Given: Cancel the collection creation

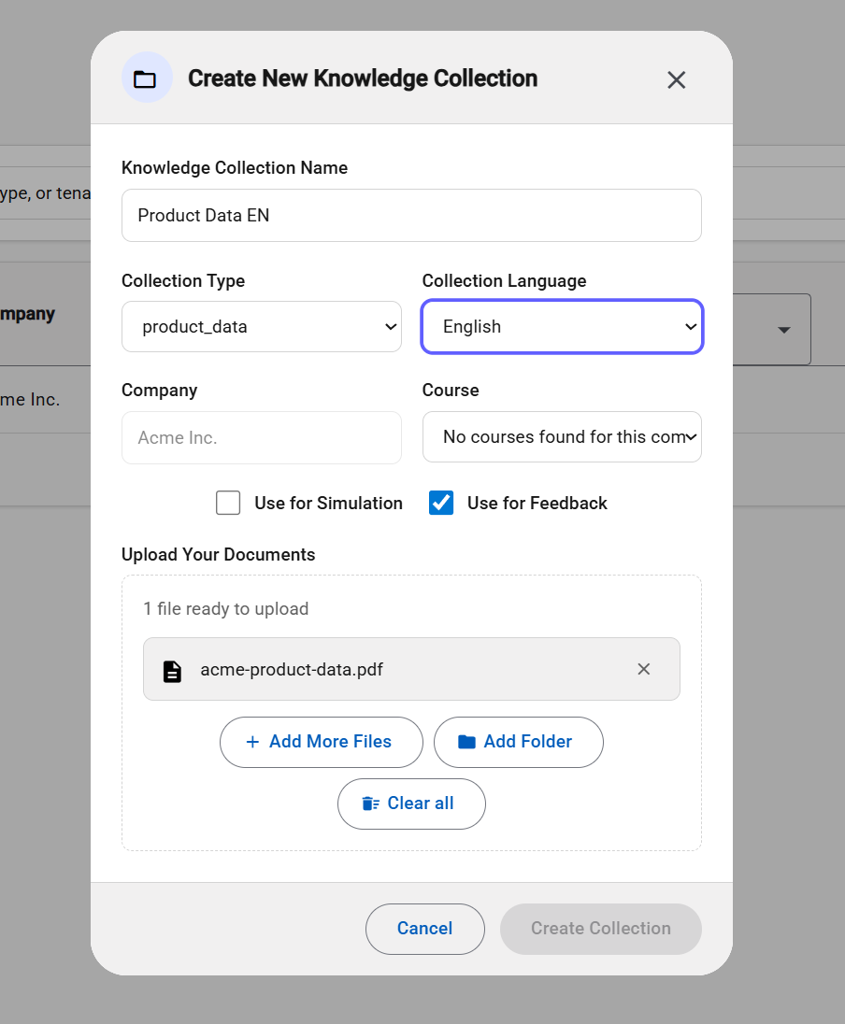Looking at the screenshot, I should click(x=424, y=929).
